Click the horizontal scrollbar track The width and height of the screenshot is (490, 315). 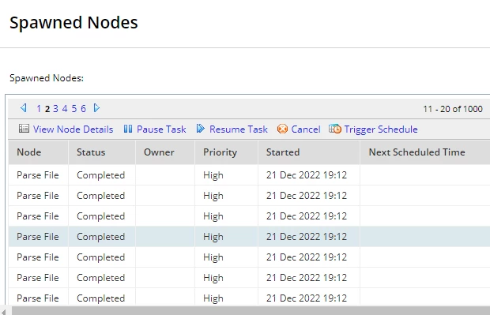tap(251, 310)
